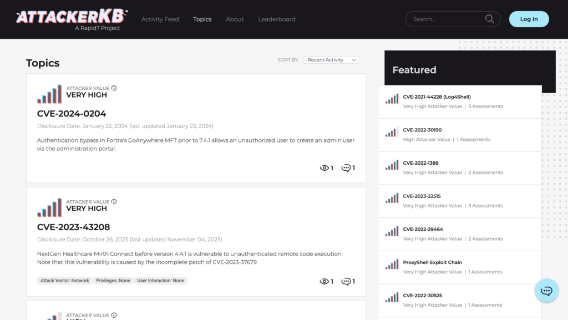The width and height of the screenshot is (568, 320).
Task: Open the floating chat widget button
Action: pyautogui.click(x=546, y=291)
